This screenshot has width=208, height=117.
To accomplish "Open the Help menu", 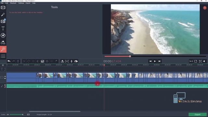I will coord(34,3).
